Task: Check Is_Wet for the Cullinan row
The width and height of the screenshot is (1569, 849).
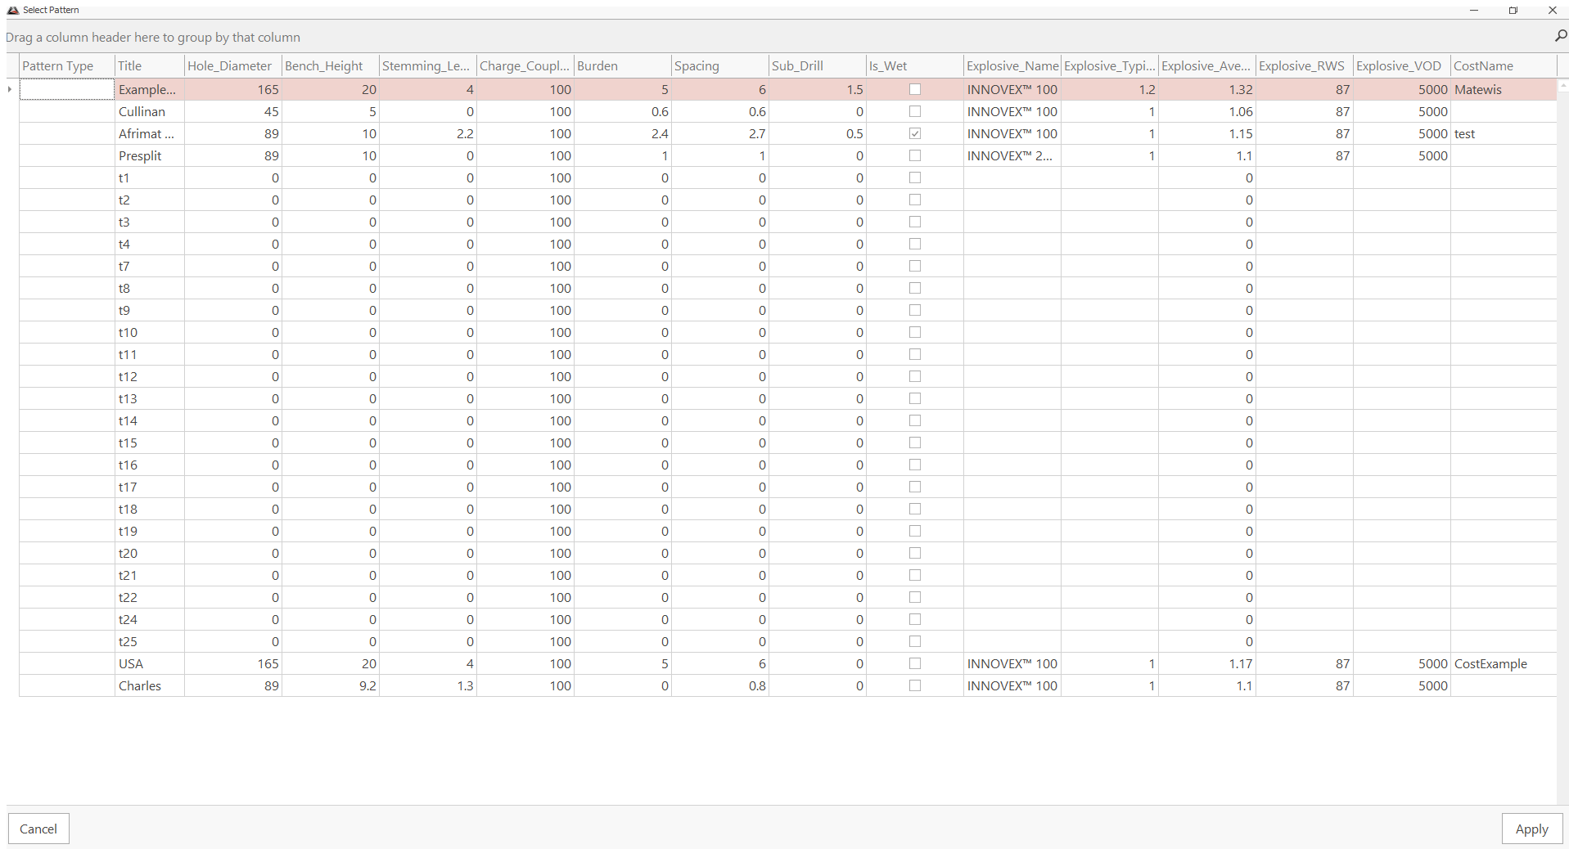Action: pyautogui.click(x=914, y=111)
